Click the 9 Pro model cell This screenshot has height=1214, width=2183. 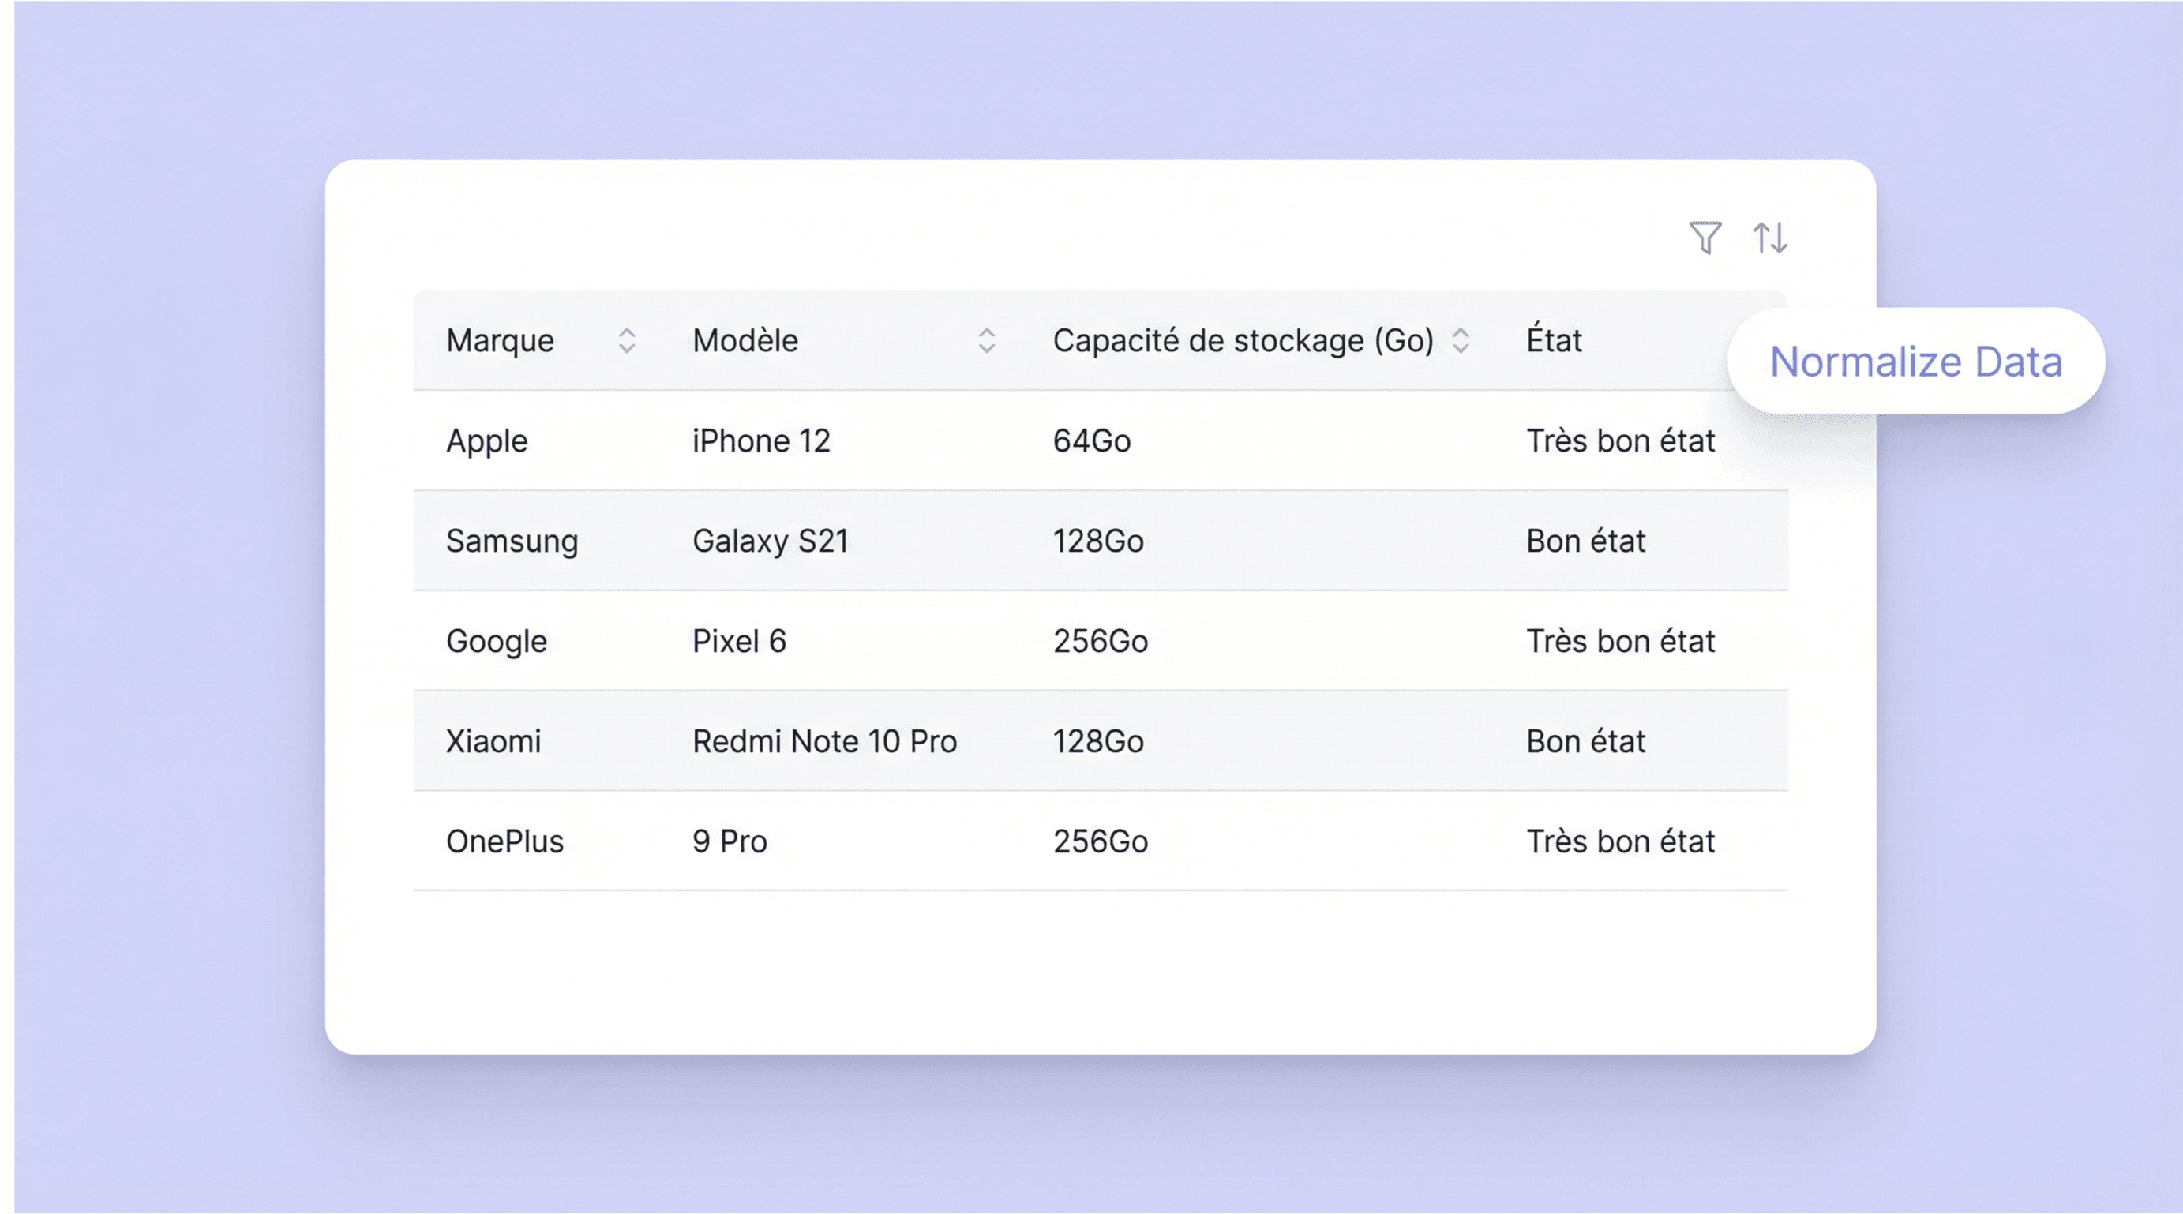click(x=730, y=841)
